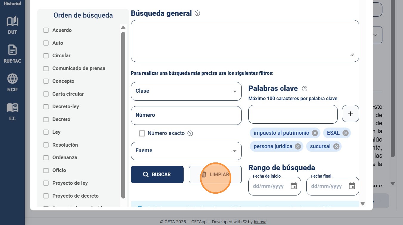Click the BUSCAR button
The height and width of the screenshot is (225, 403).
pos(157,174)
